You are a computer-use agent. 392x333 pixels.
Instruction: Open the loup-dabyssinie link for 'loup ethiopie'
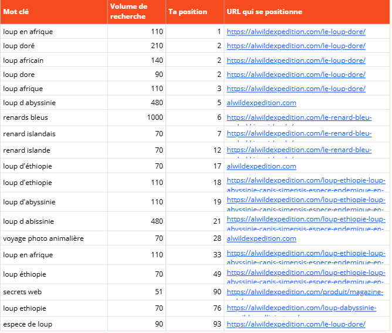coord(302,308)
